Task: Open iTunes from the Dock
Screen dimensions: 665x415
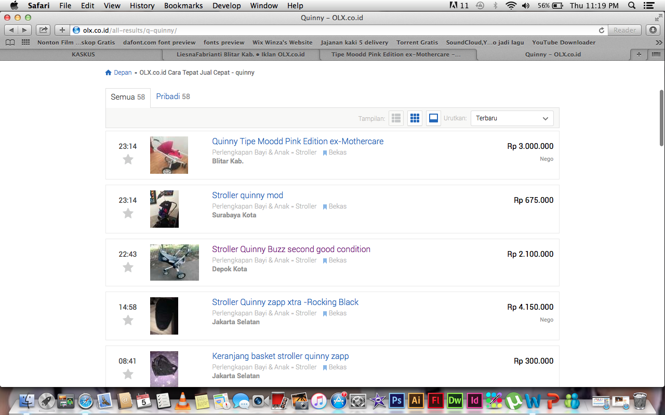Action: pyautogui.click(x=319, y=401)
